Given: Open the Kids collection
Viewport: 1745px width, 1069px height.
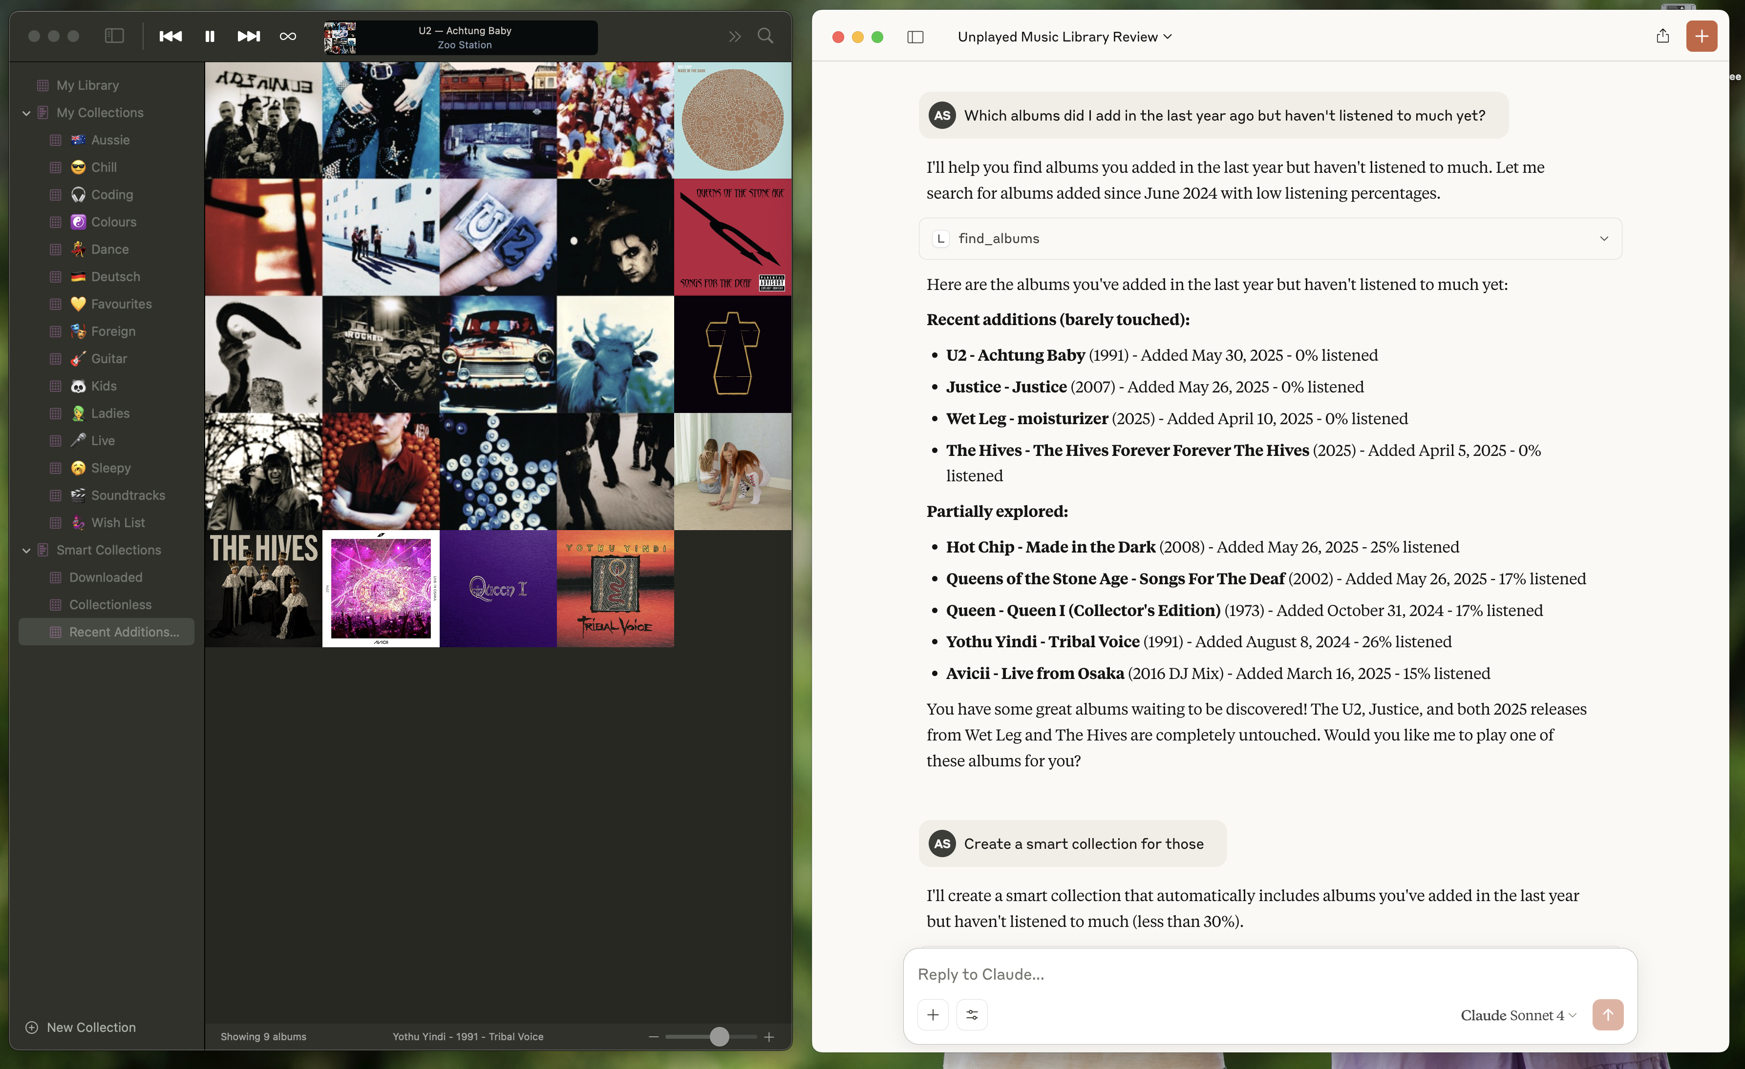Looking at the screenshot, I should (106, 386).
